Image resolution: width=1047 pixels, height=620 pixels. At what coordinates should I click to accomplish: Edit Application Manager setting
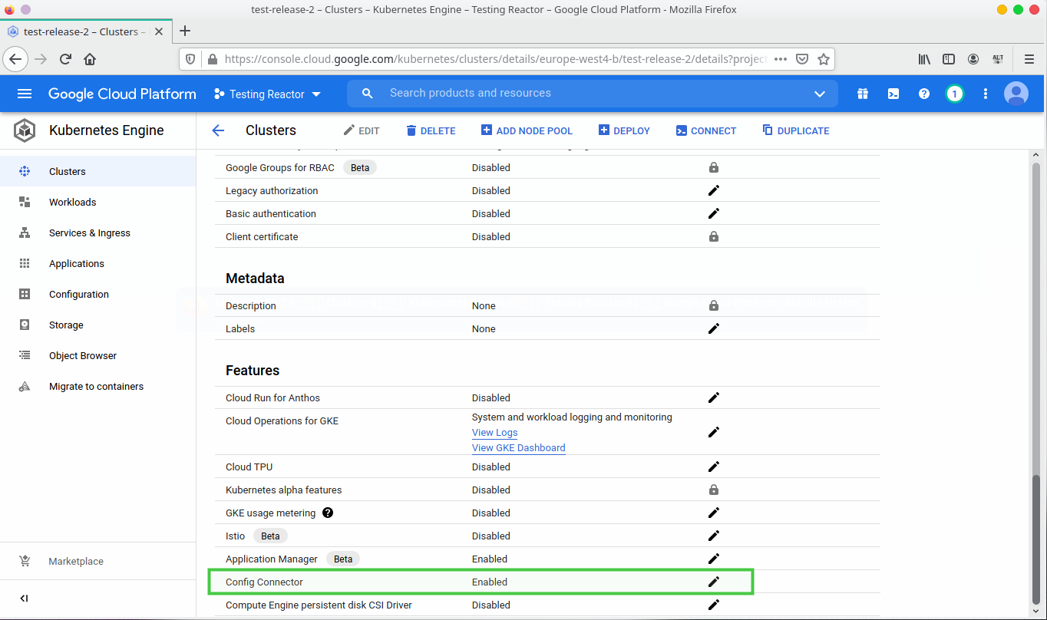click(714, 559)
